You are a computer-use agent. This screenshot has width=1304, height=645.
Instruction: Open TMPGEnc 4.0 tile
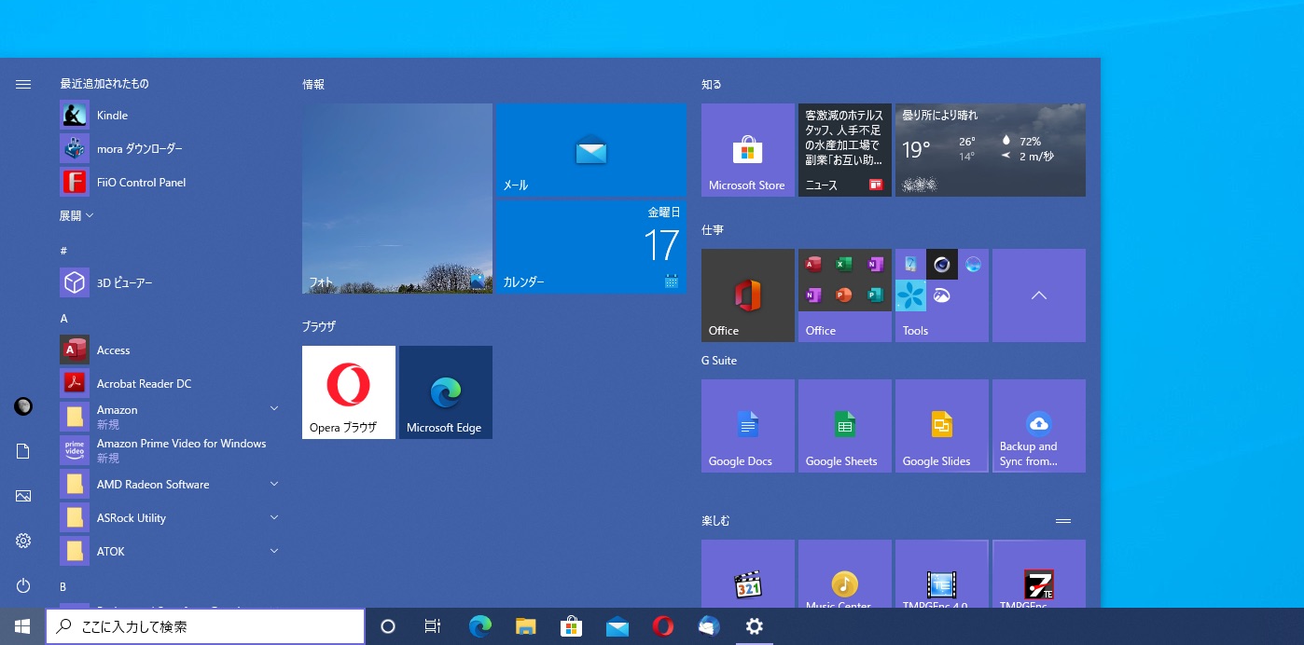[942, 574]
